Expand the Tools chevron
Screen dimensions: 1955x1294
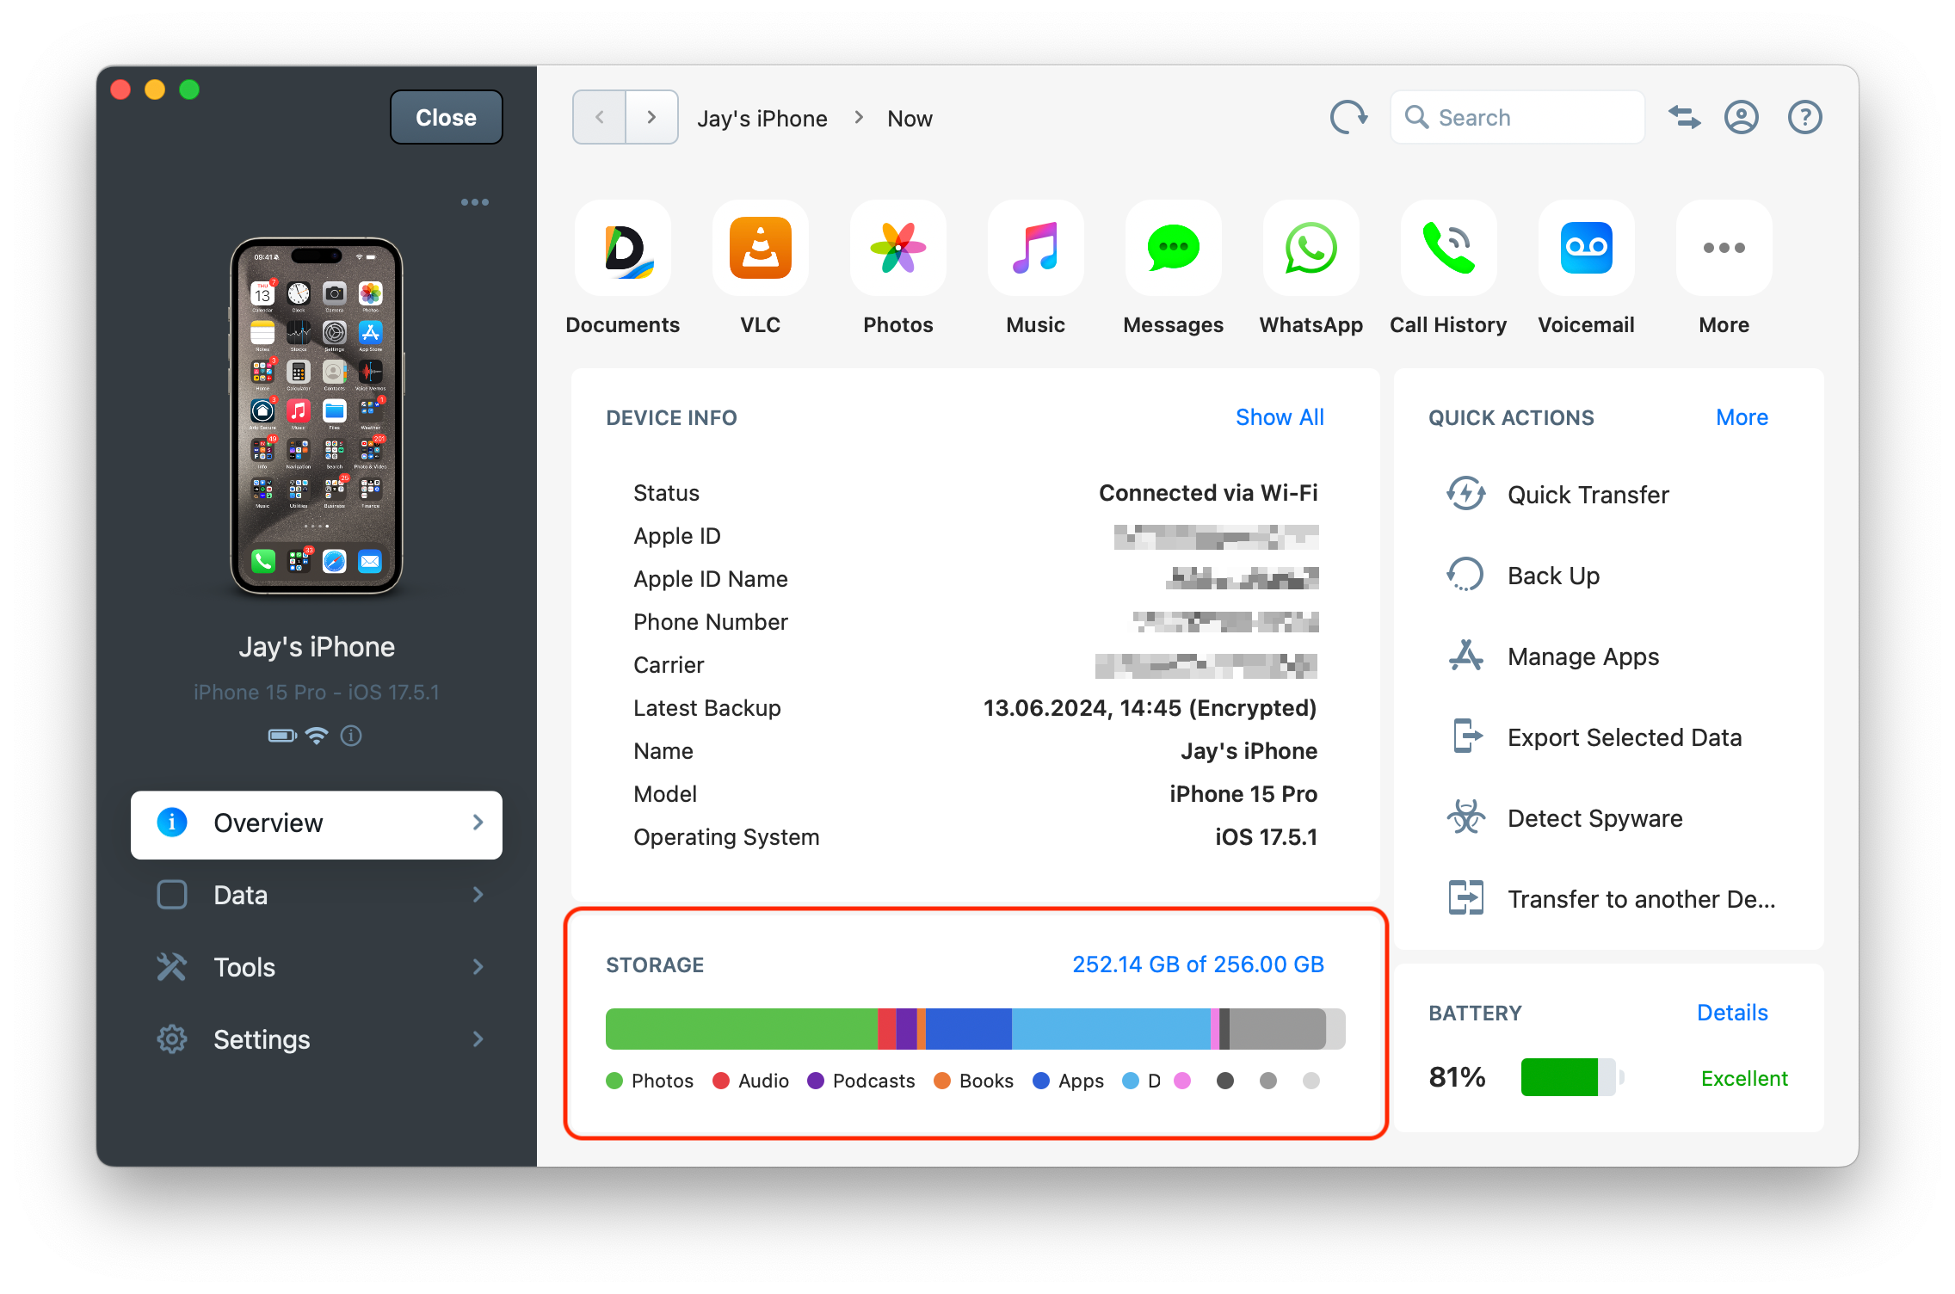[x=478, y=968]
